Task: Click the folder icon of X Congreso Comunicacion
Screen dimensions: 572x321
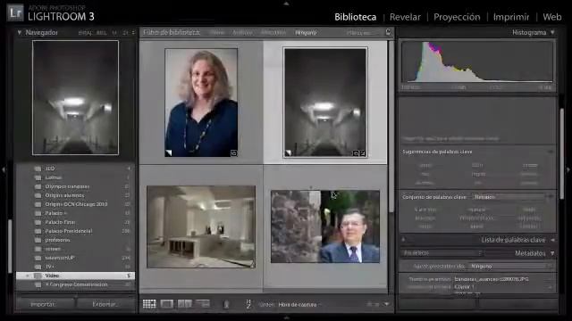Action: tap(38, 284)
